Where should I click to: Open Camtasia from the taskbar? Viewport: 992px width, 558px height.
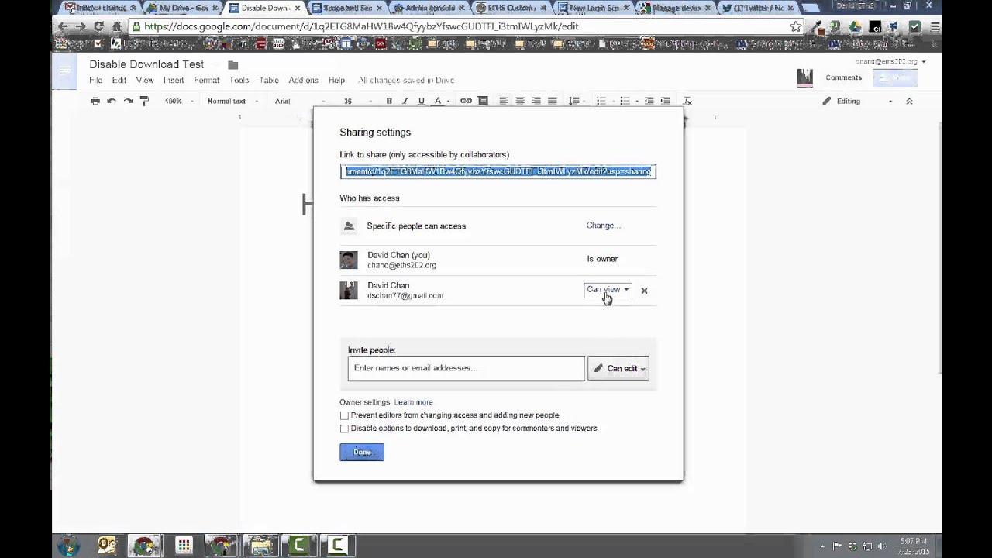[x=299, y=546]
